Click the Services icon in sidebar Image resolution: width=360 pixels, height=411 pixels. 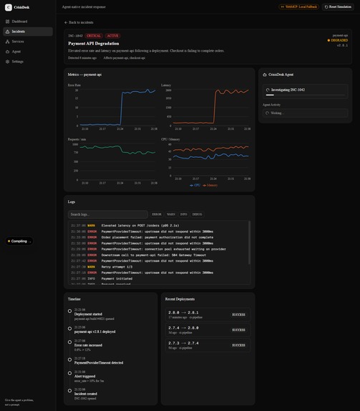coord(7,42)
